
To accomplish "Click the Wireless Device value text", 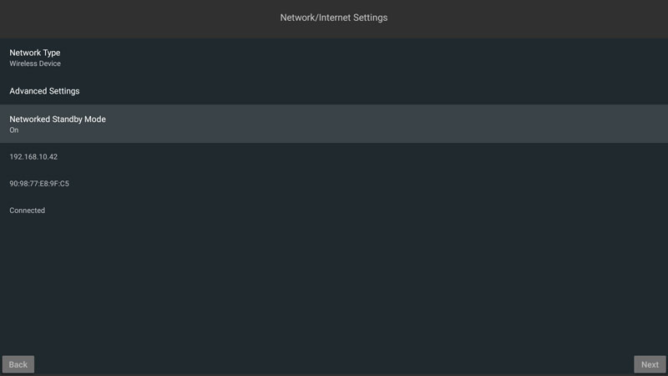I will pyautogui.click(x=35, y=64).
